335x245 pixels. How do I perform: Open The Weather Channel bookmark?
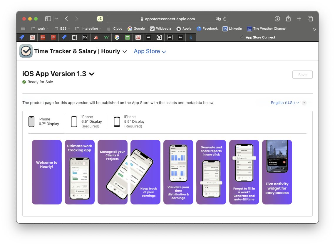[267, 28]
